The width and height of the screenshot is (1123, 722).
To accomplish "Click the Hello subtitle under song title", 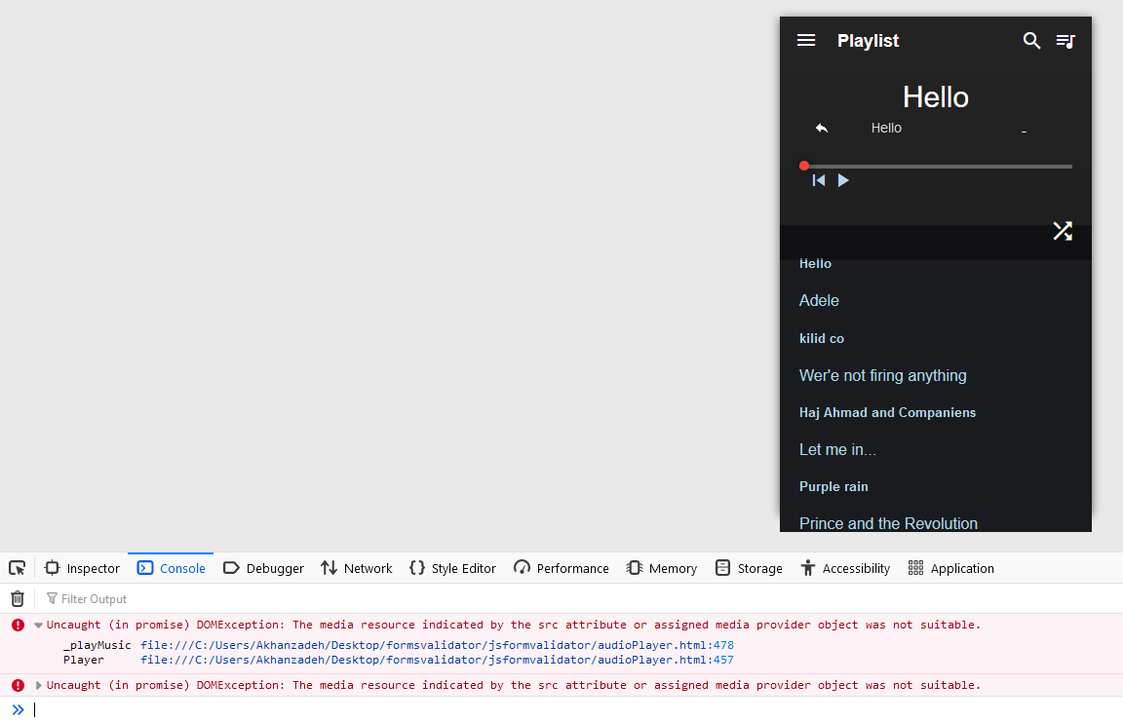I will 886,128.
